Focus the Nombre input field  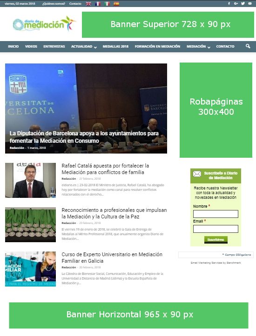point(216,214)
